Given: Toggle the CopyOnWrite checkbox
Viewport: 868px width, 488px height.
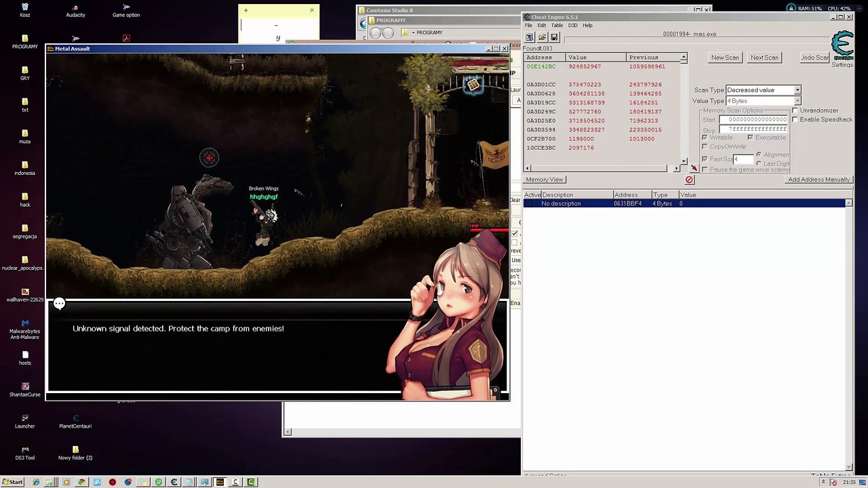Looking at the screenshot, I should pos(705,146).
